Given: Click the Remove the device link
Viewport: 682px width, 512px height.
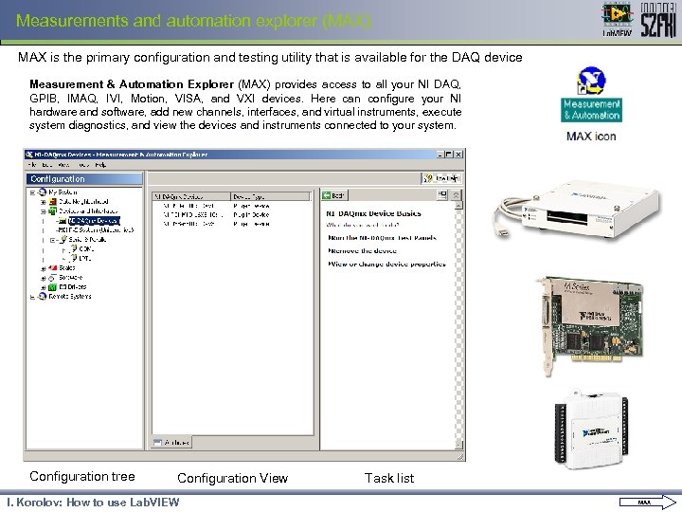Looking at the screenshot, I should pyautogui.click(x=362, y=250).
